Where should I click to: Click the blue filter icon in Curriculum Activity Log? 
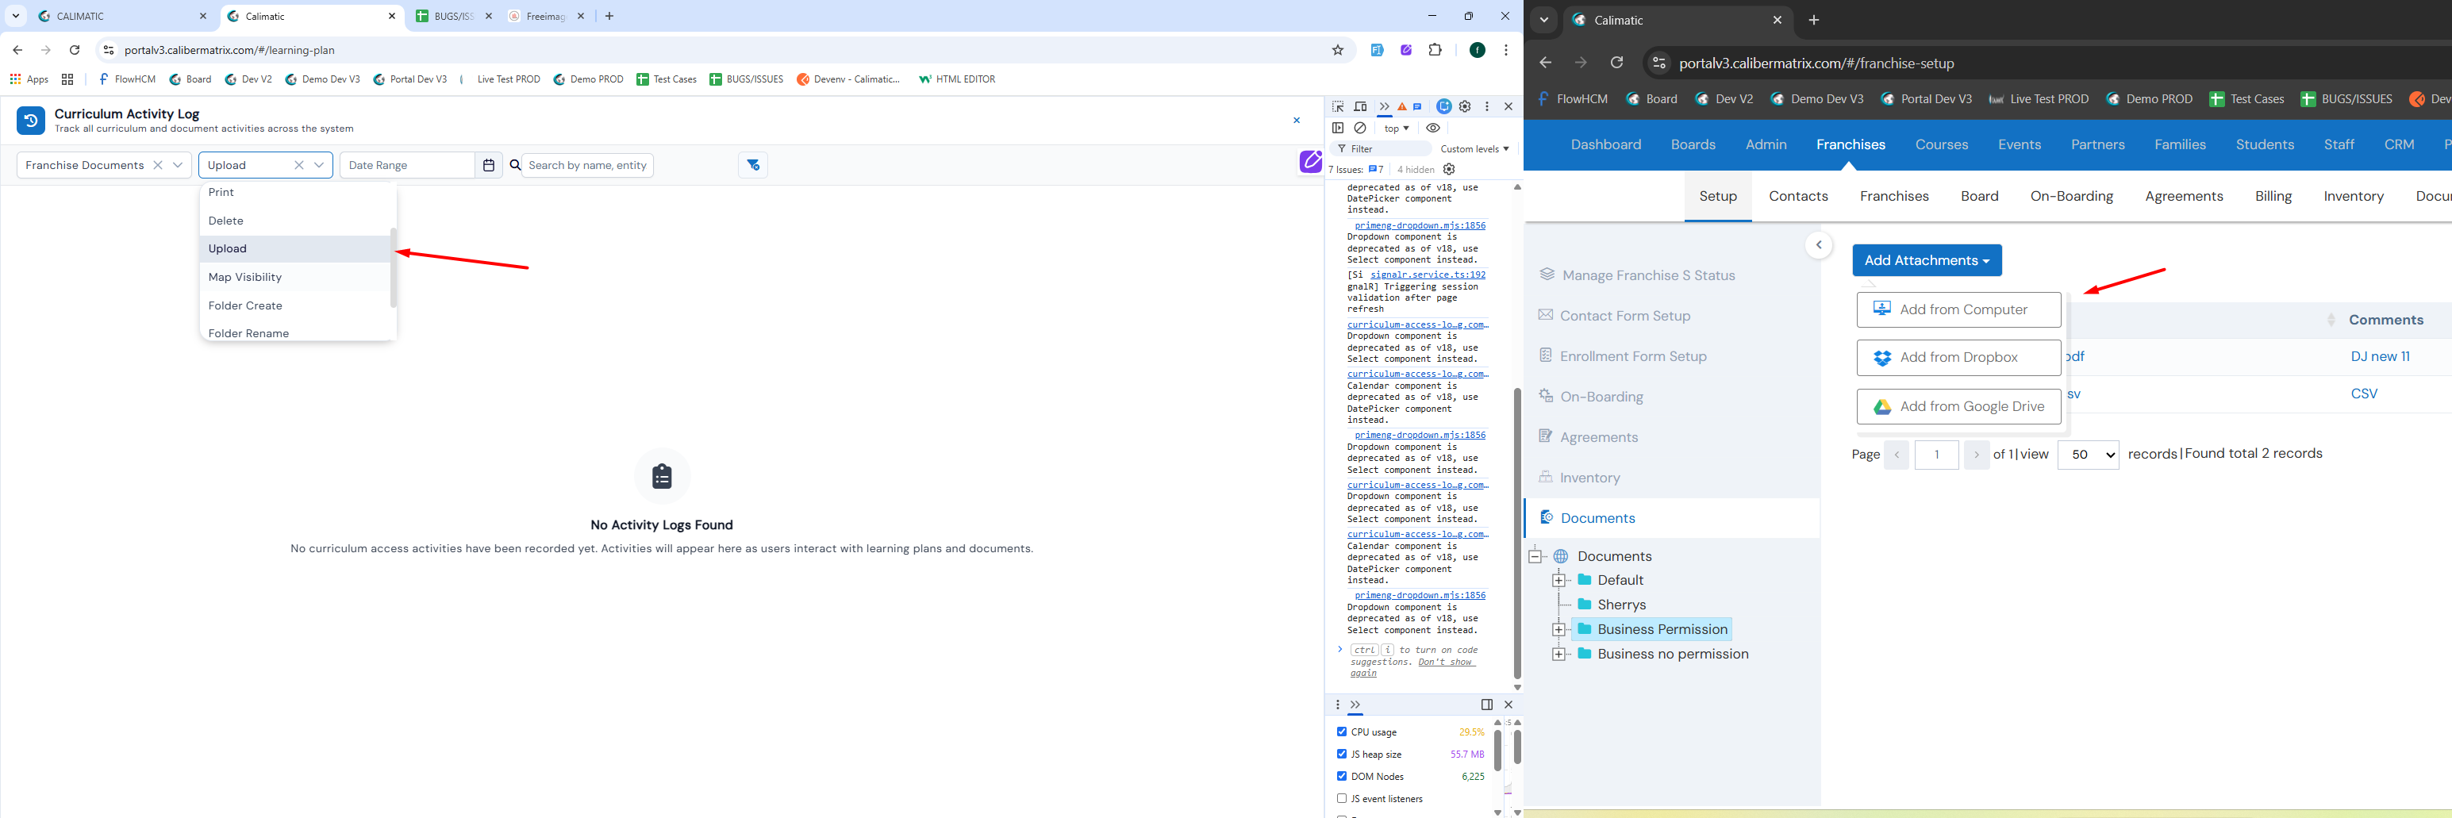click(753, 166)
